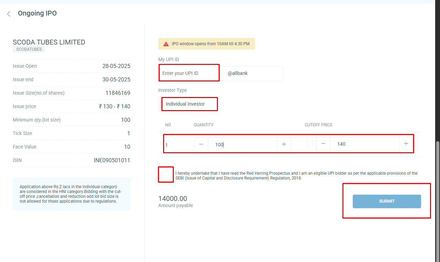Click the warning triangle icon in the IPO window notice
440x262 pixels.
[166, 44]
